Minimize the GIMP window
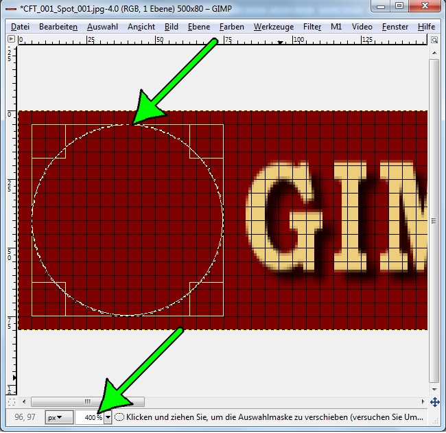This screenshot has height=433, width=446. click(x=382, y=5)
